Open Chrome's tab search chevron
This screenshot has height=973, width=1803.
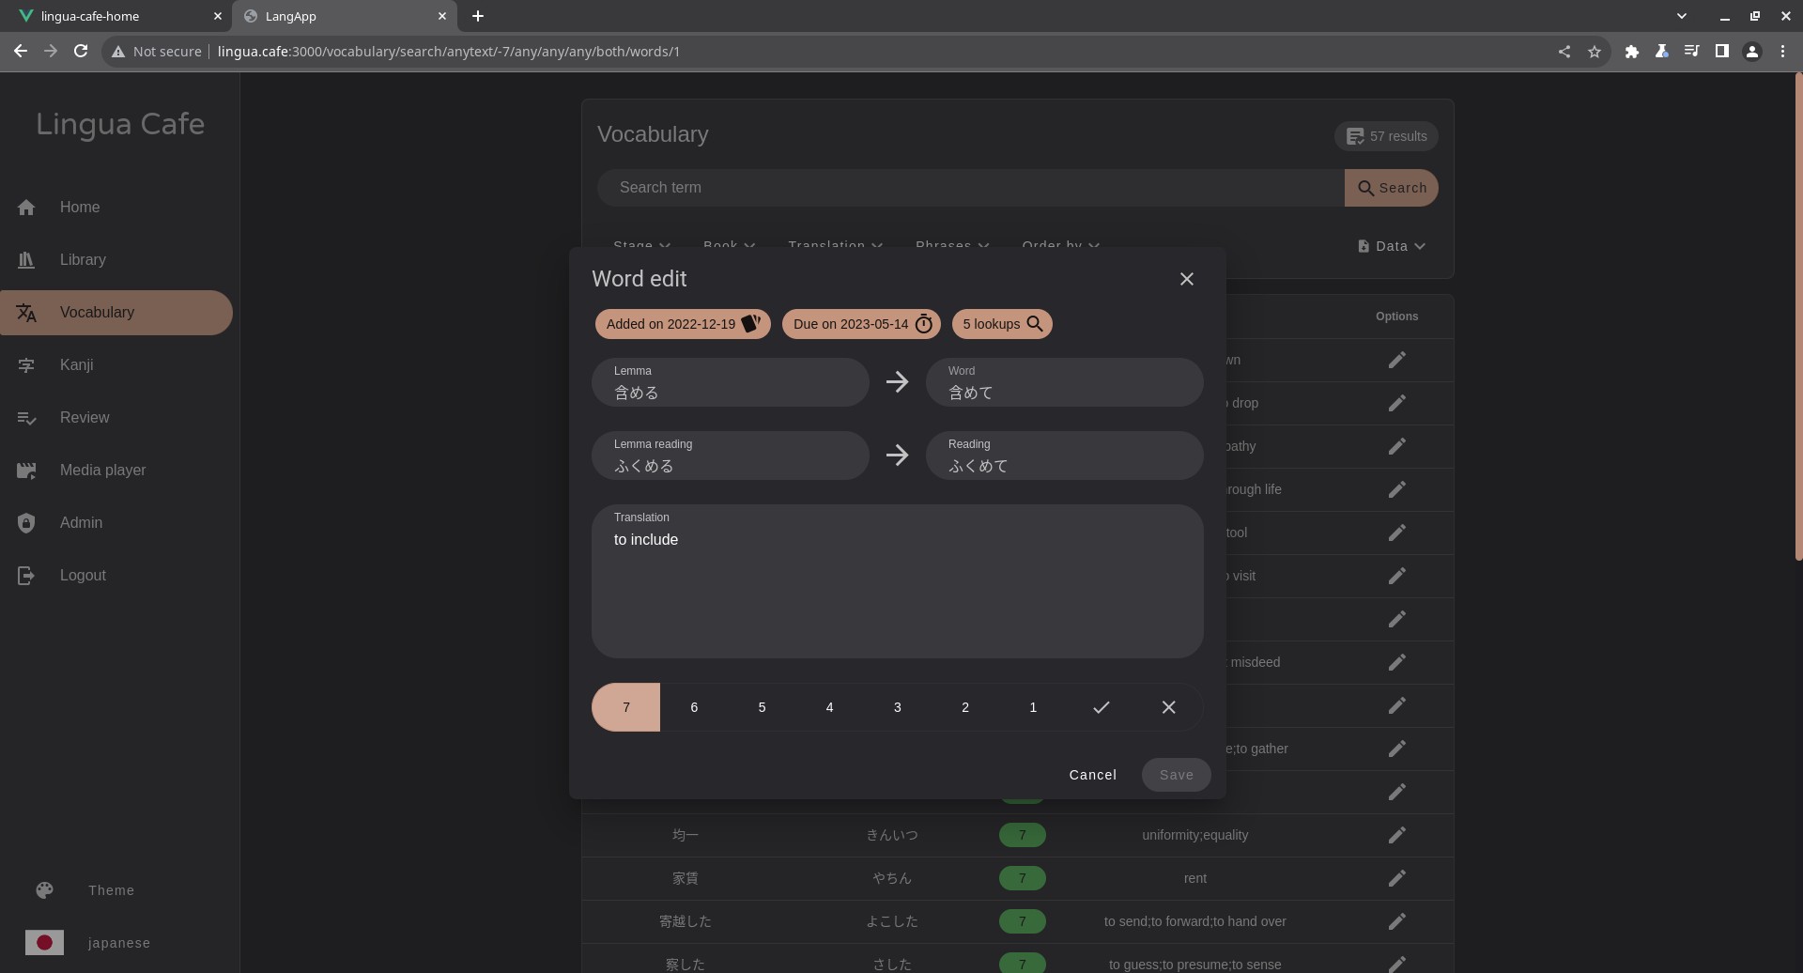[x=1681, y=16]
